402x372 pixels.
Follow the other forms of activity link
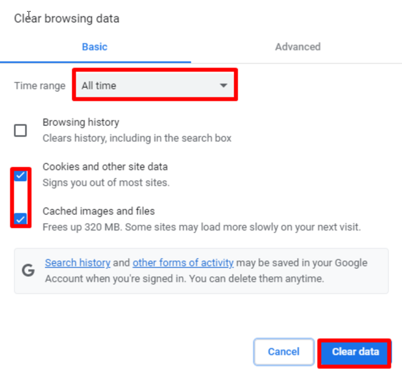[183, 263]
